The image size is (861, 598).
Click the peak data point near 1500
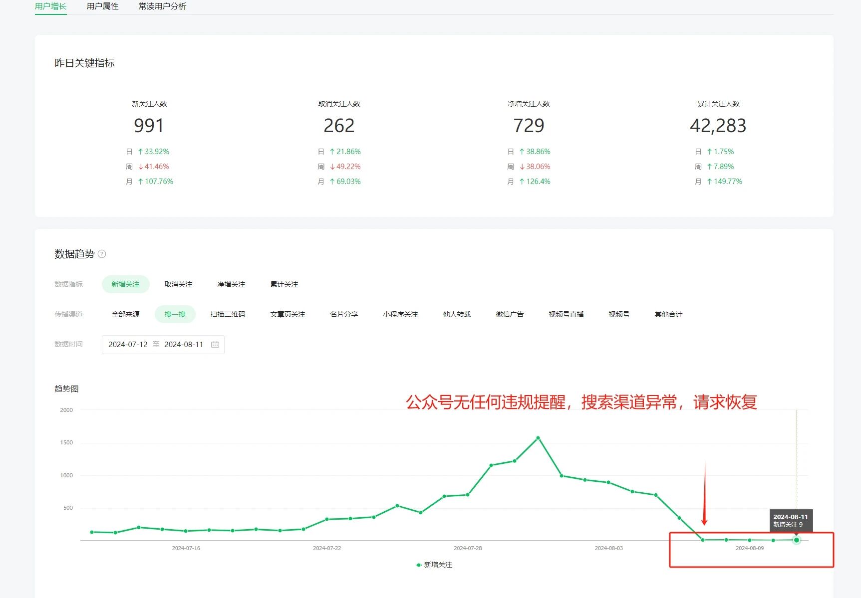click(x=538, y=438)
